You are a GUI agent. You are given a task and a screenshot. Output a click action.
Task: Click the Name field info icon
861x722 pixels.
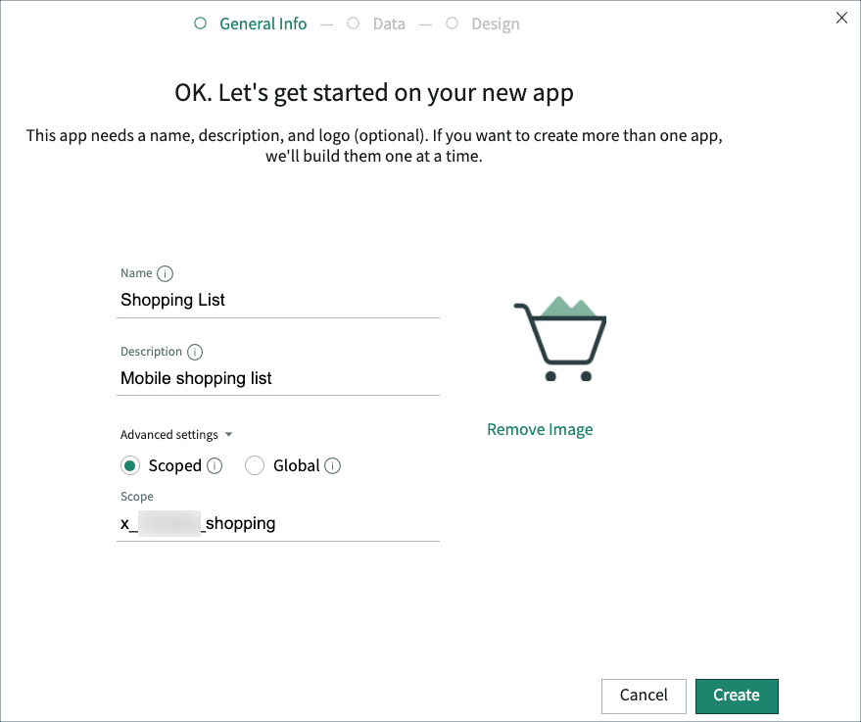[164, 273]
